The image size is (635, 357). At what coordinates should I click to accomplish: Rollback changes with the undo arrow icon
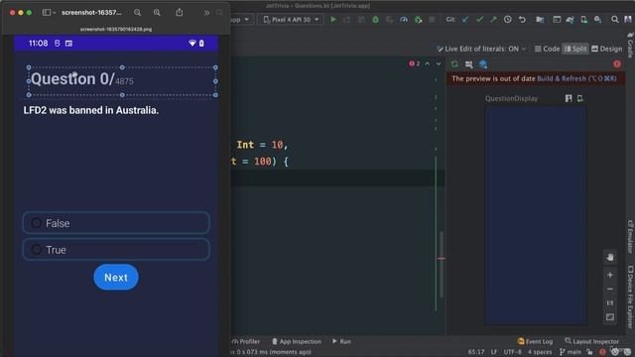(x=522, y=20)
